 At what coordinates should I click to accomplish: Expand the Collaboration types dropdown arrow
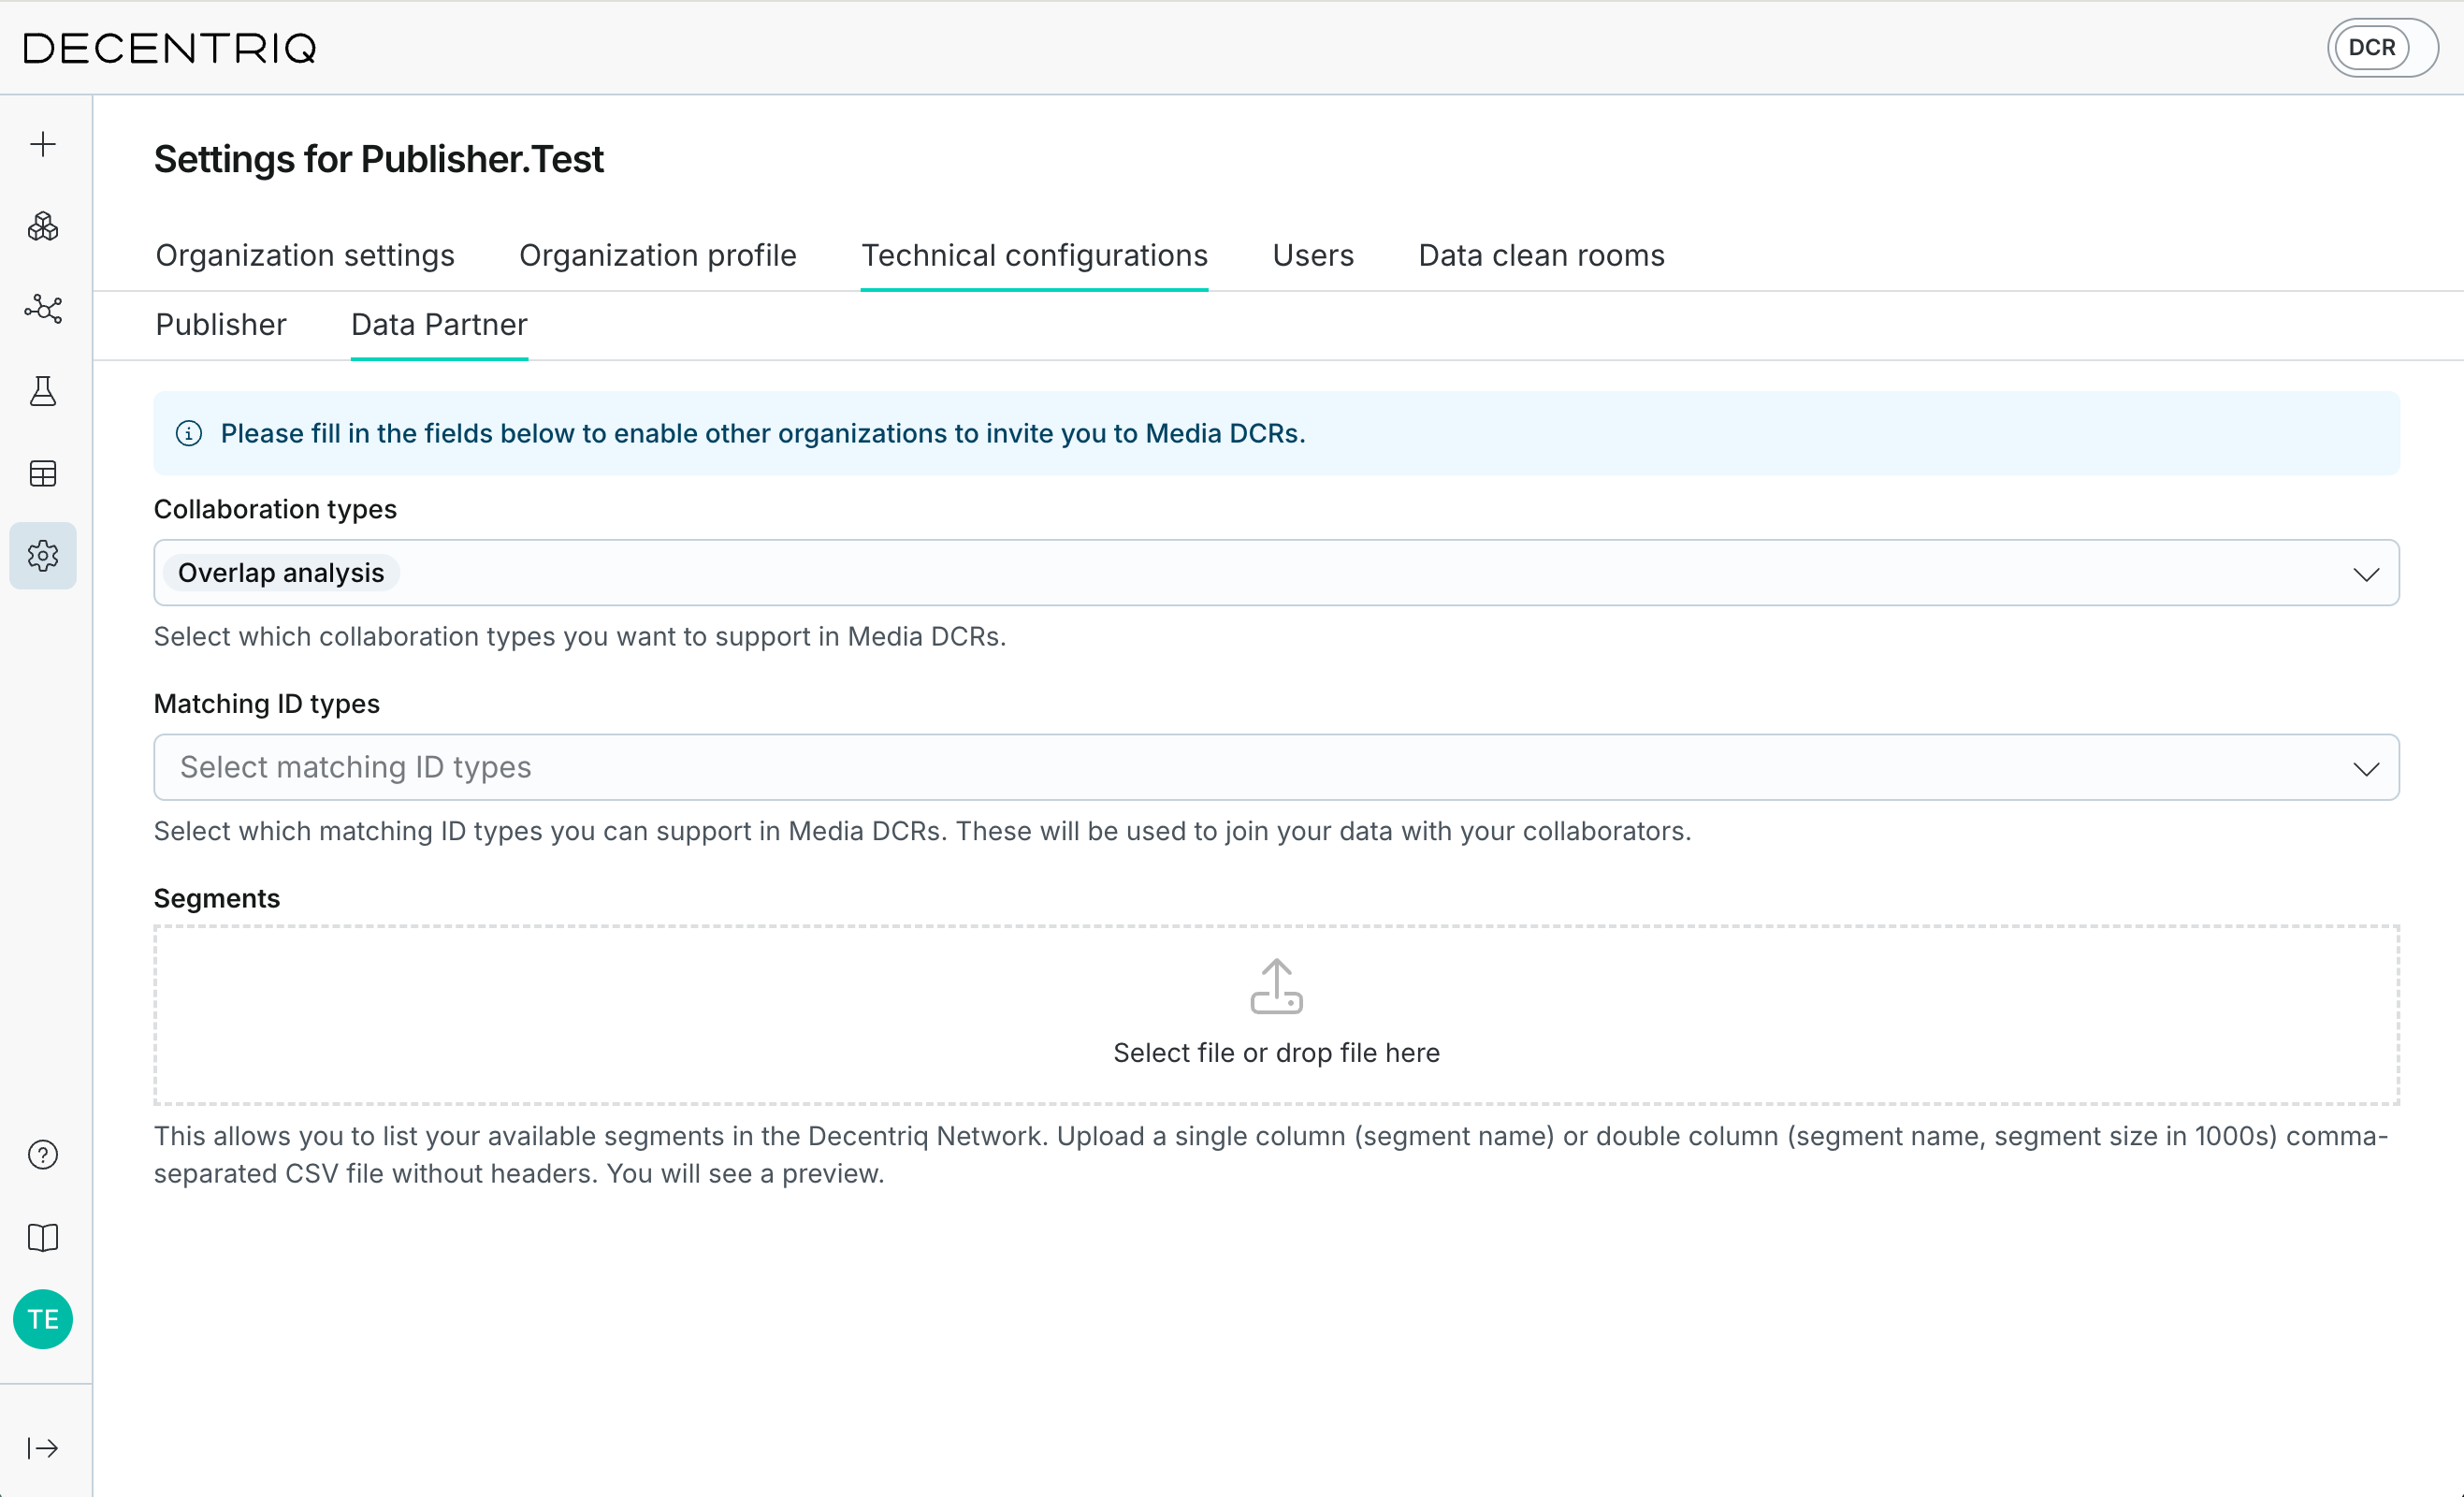point(2366,574)
